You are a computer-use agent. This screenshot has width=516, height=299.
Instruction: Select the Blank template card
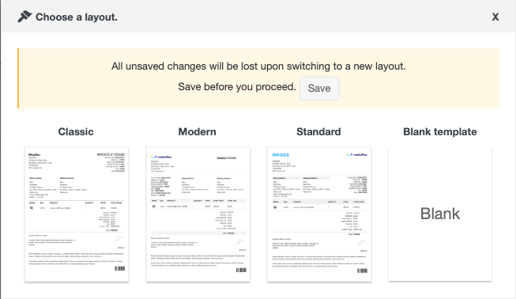[440, 214]
